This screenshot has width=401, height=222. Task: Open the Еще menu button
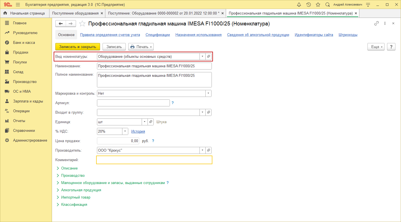pos(376,47)
